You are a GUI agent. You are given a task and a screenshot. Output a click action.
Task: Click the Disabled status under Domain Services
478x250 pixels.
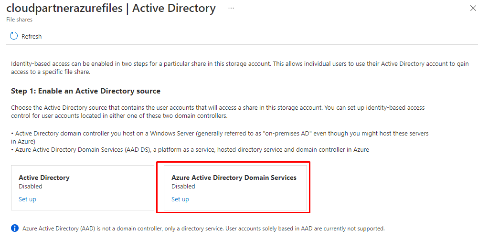(x=183, y=187)
